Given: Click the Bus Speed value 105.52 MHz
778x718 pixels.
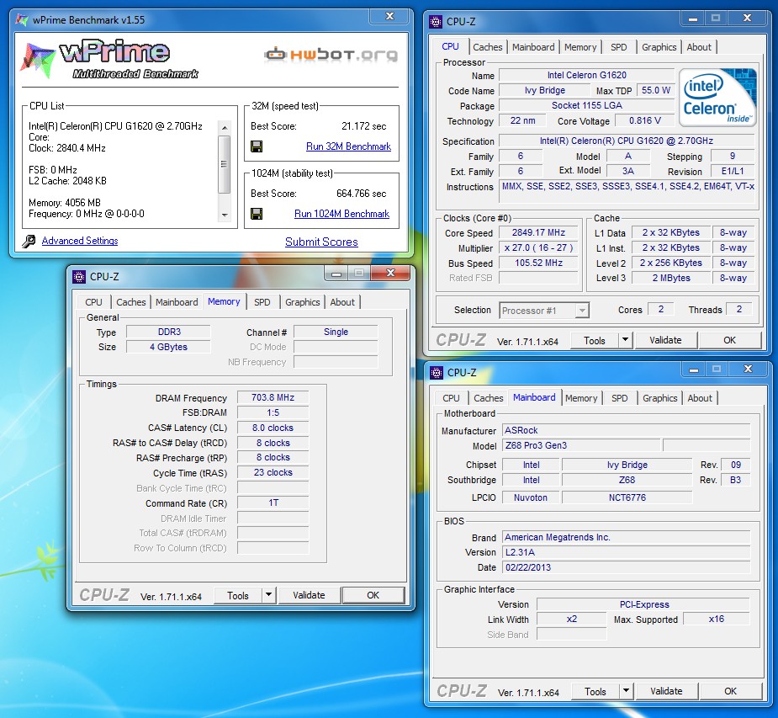Looking at the screenshot, I should click(x=538, y=263).
